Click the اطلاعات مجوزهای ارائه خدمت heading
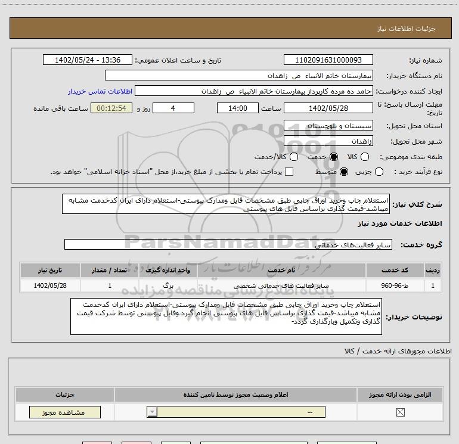The width and height of the screenshot is (459, 444). point(398,351)
